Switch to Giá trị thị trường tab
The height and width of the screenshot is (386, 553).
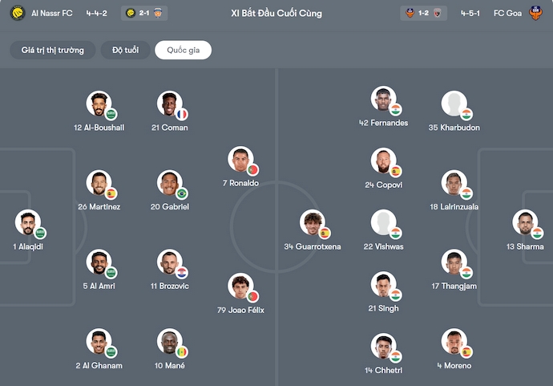coord(52,51)
